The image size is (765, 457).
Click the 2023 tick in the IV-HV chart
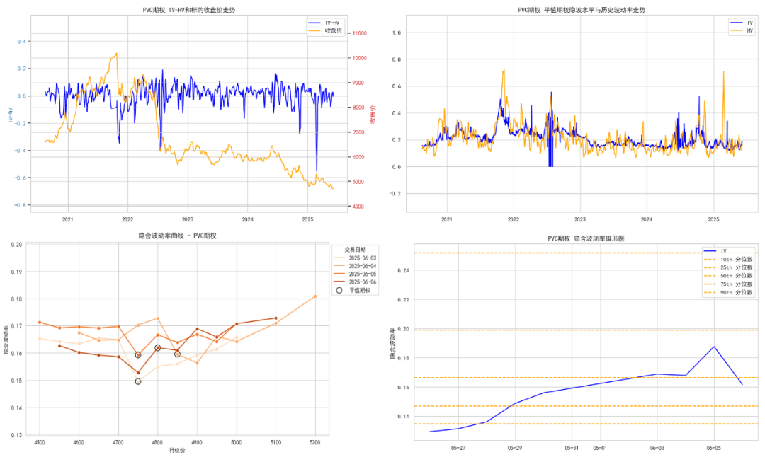click(x=187, y=219)
